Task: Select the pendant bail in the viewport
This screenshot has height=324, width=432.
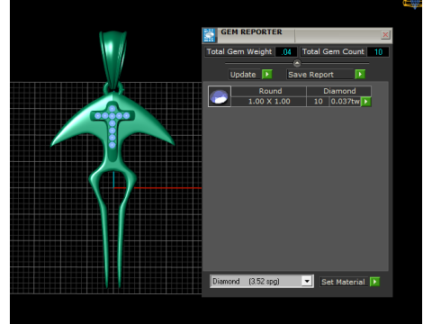Action: [113, 58]
